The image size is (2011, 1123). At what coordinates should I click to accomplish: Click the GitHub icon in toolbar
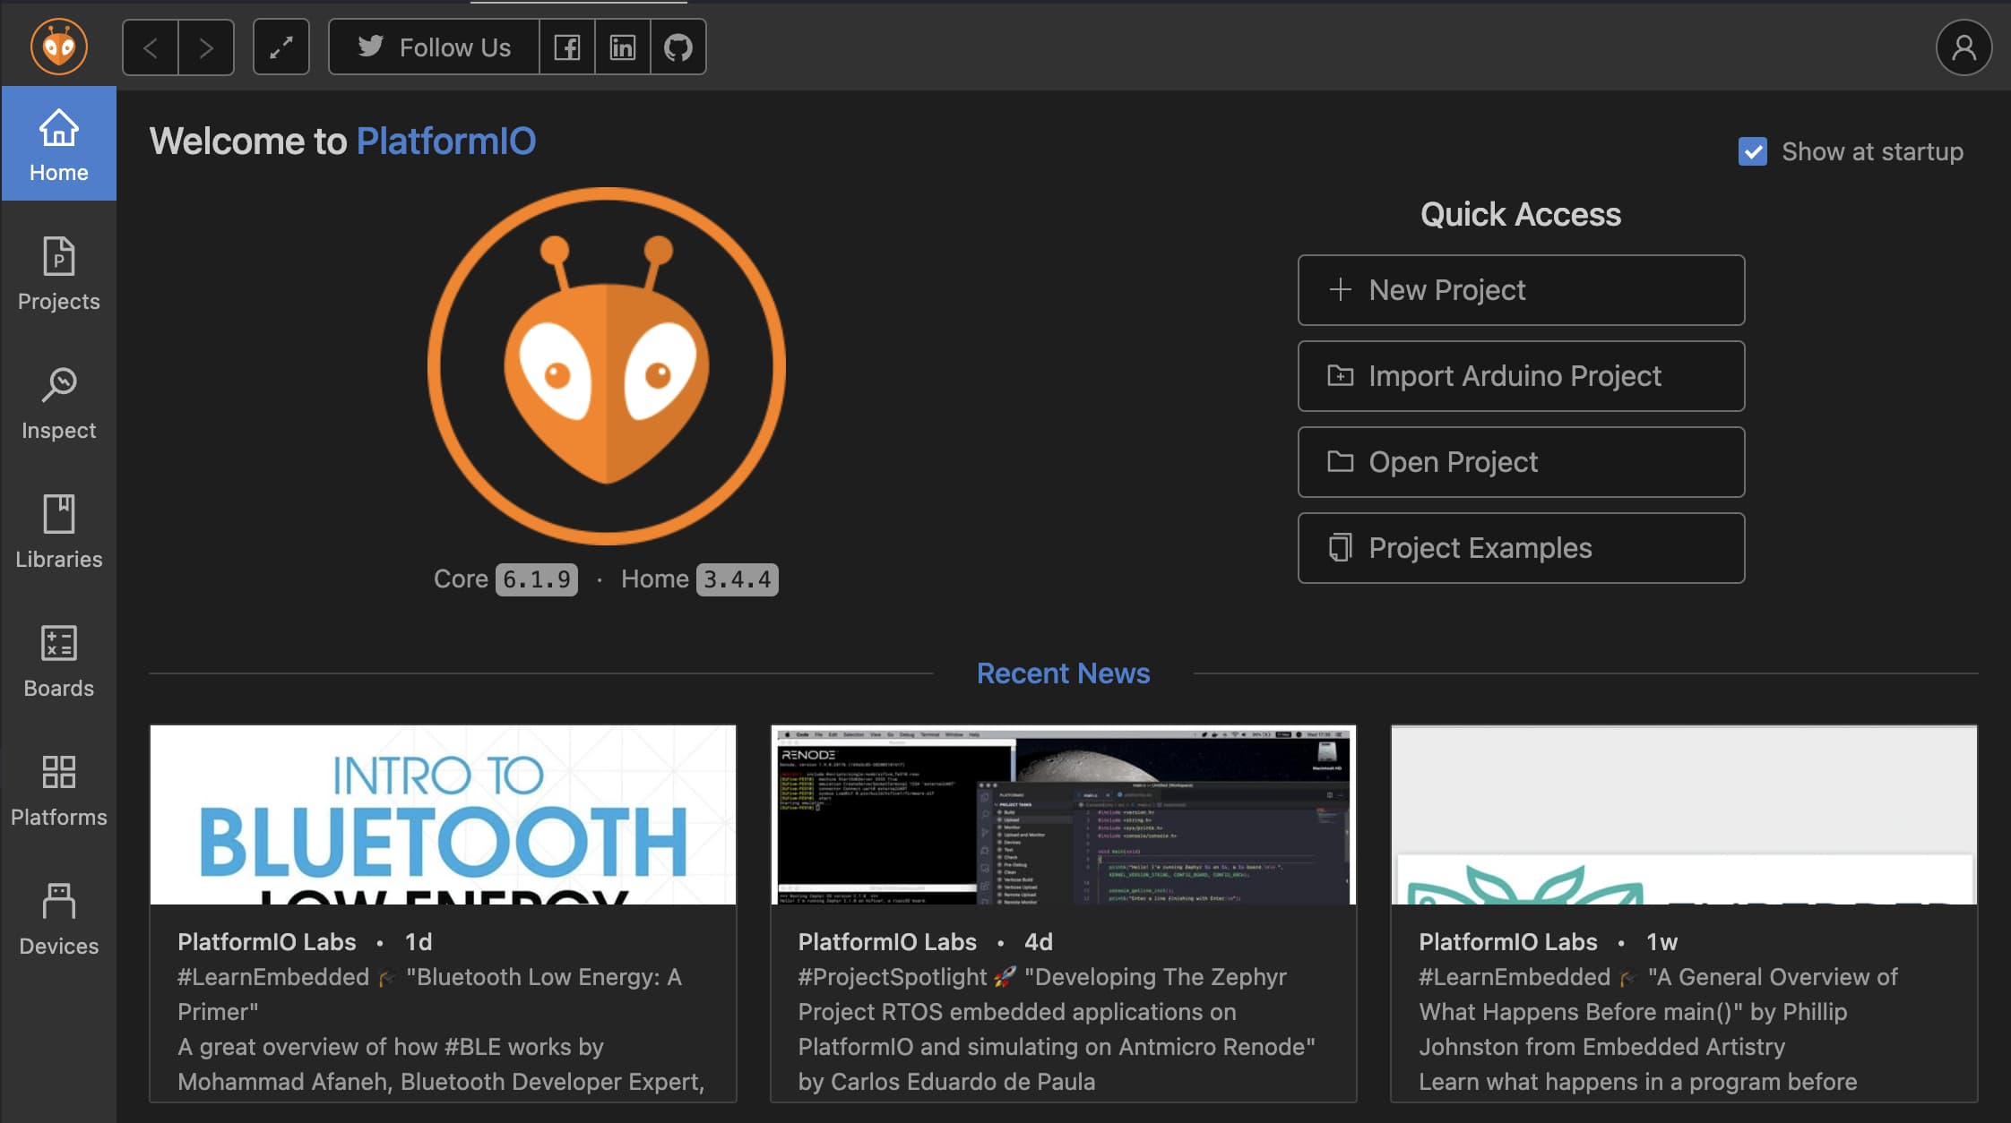(x=678, y=47)
